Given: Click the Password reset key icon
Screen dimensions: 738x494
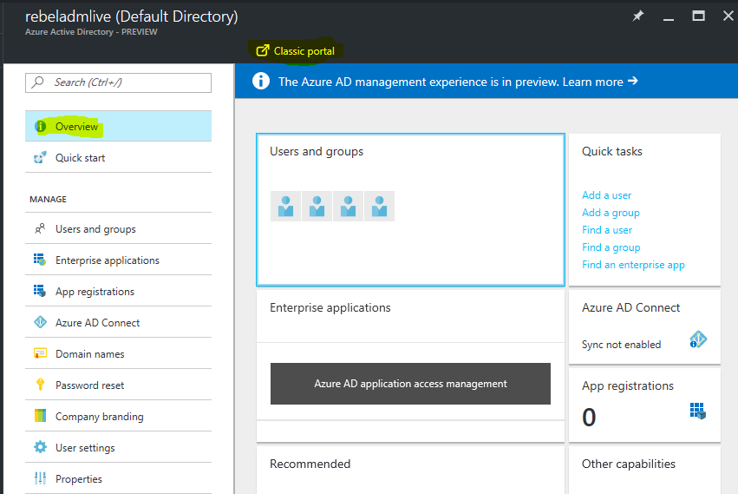Looking at the screenshot, I should click(41, 385).
